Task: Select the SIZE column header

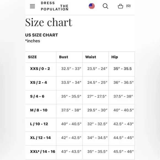Action: 32,57
